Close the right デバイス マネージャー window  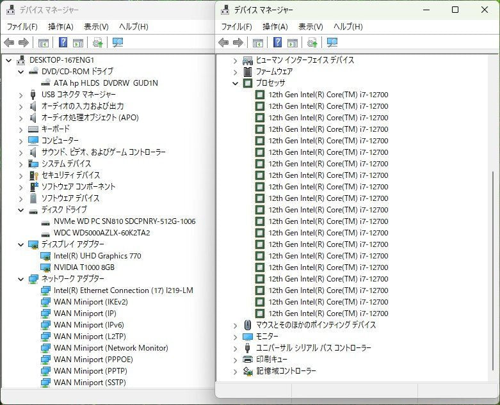485,10
